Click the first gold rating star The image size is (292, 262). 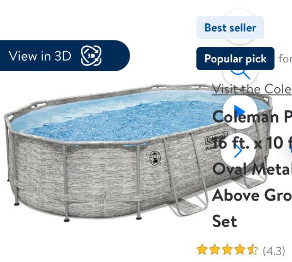[202, 249]
